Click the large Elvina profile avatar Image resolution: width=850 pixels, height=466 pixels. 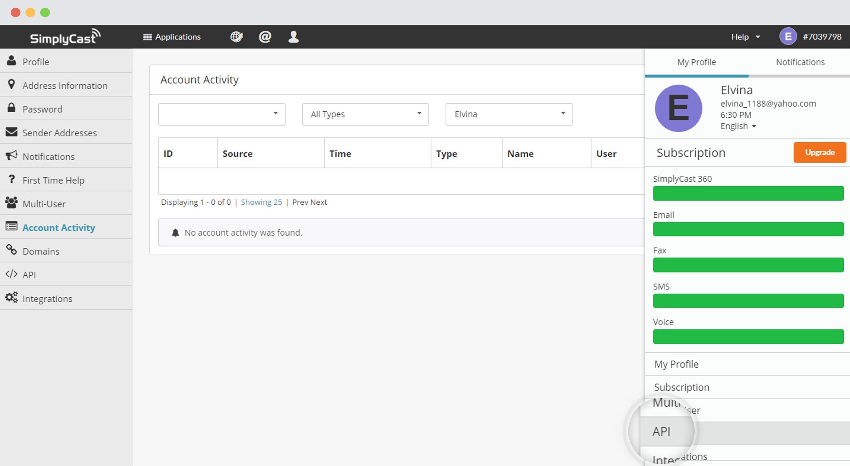[679, 108]
